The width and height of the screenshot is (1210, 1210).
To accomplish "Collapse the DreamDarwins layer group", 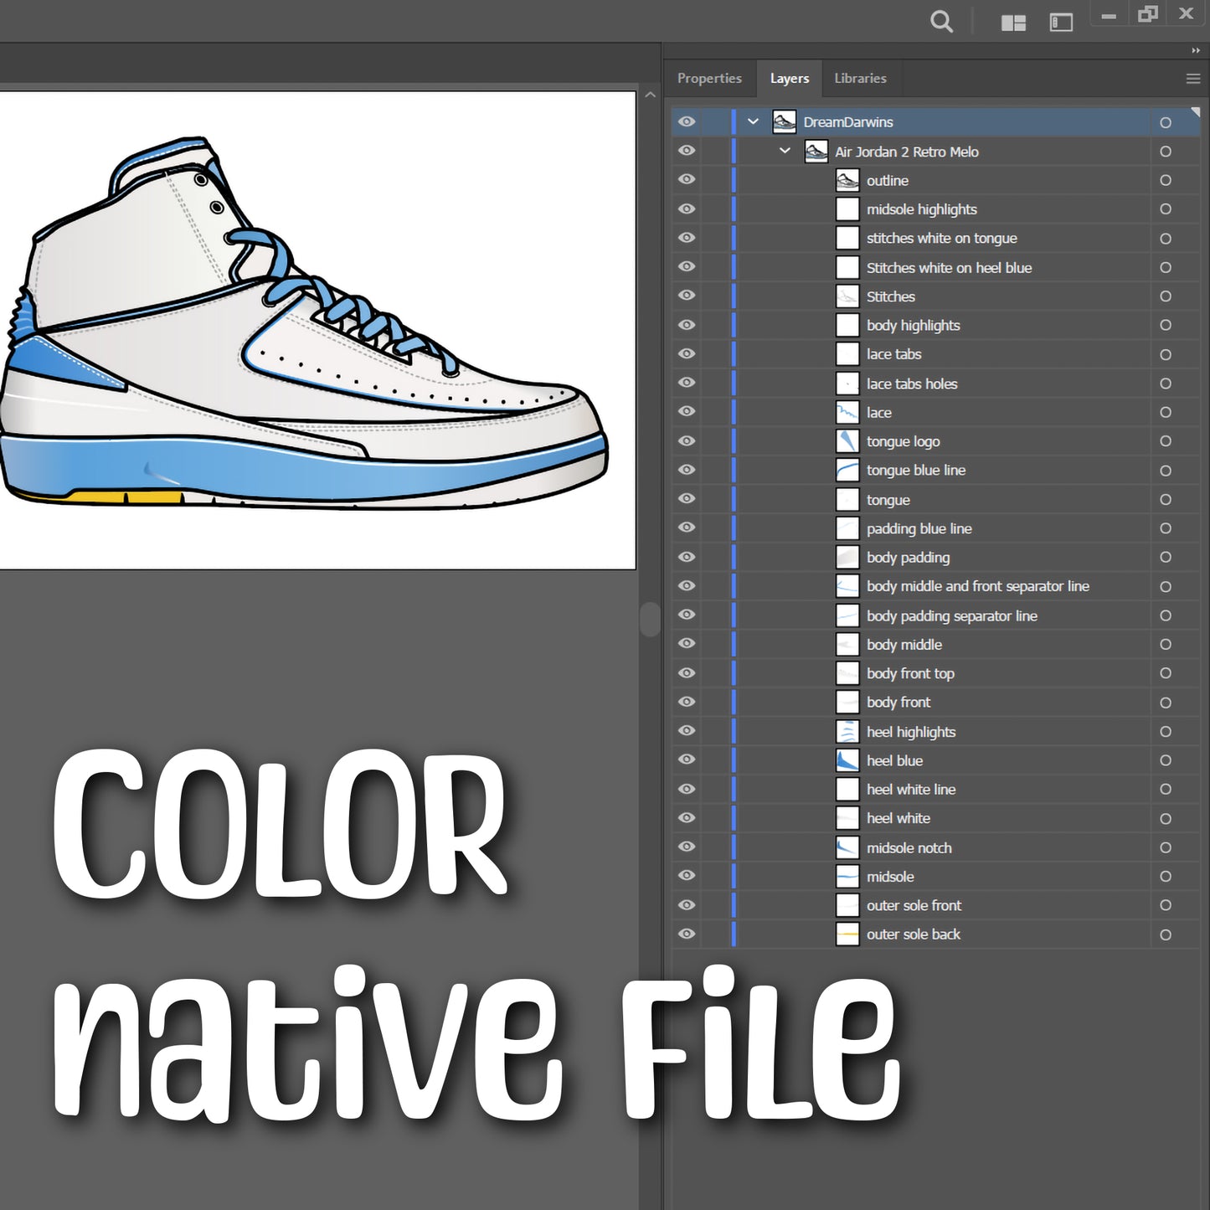I will coord(752,121).
